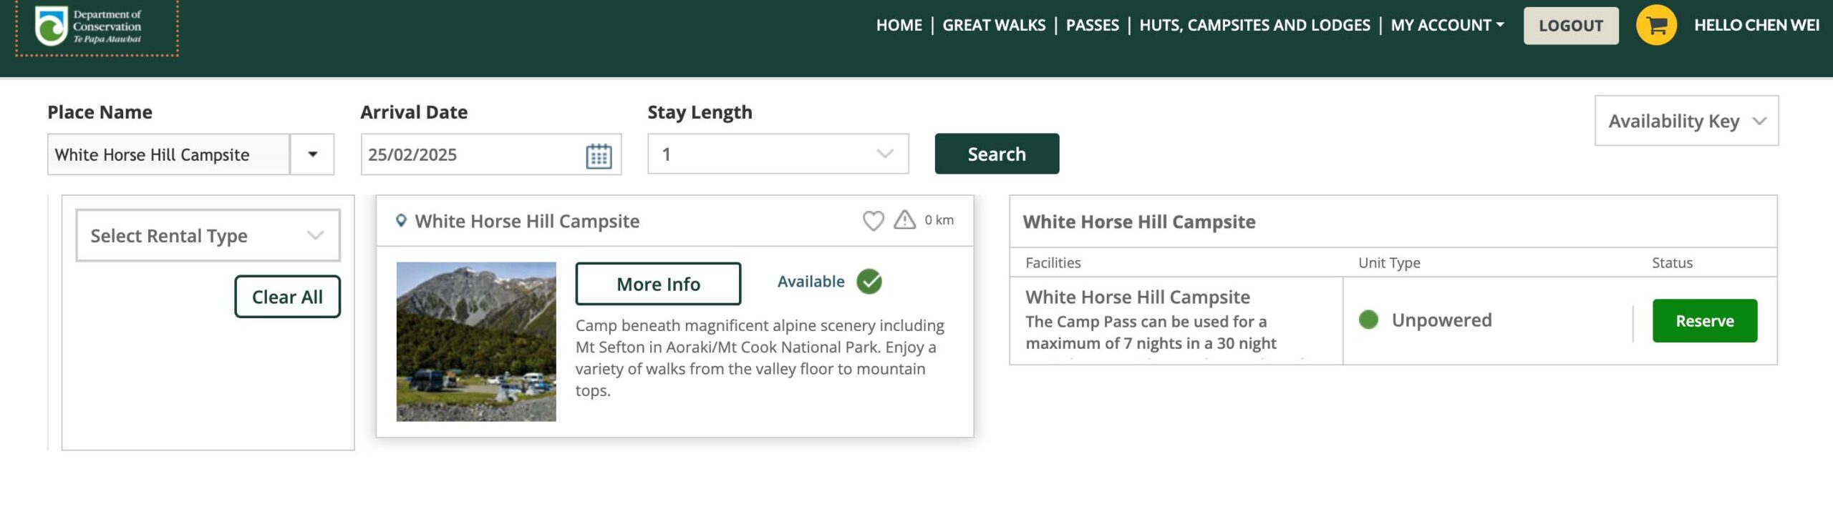Image resolution: width=1833 pixels, height=514 pixels.
Task: Go to the Home page
Action: tap(899, 25)
